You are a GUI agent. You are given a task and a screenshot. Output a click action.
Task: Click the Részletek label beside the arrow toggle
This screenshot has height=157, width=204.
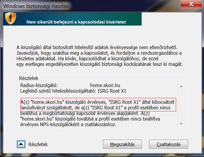pos(38,145)
